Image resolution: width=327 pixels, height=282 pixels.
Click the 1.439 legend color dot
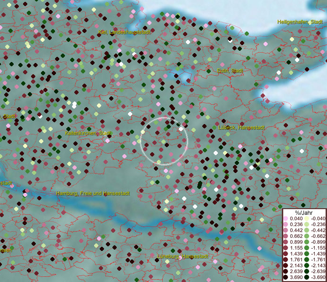point(286,254)
